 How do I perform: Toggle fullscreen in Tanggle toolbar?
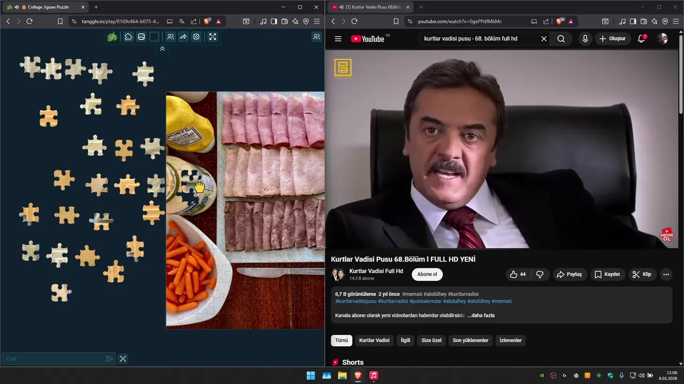pyautogui.click(x=213, y=37)
